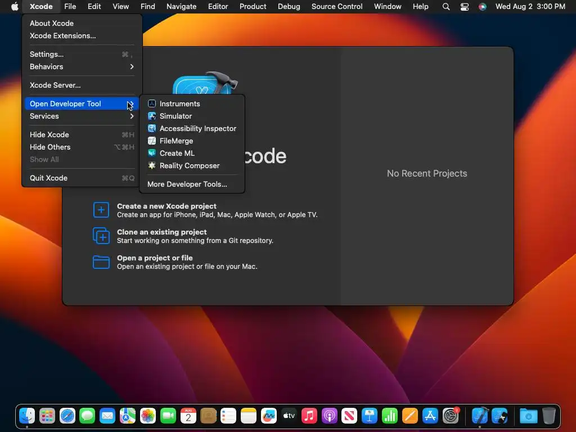Click the open project folder icon
Screen dimensions: 576x432
click(101, 262)
